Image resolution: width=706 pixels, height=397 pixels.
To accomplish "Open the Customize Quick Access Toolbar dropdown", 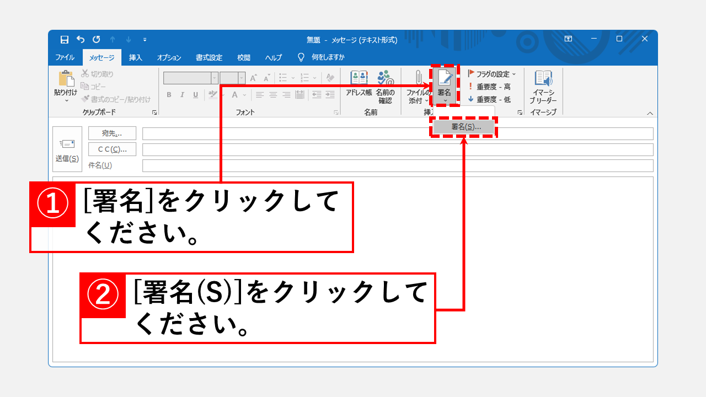I will (x=145, y=40).
